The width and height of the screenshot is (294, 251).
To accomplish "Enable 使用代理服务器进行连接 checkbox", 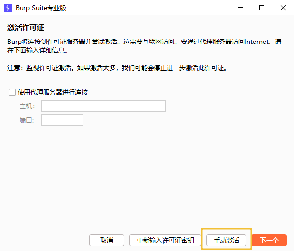I will coord(12,92).
